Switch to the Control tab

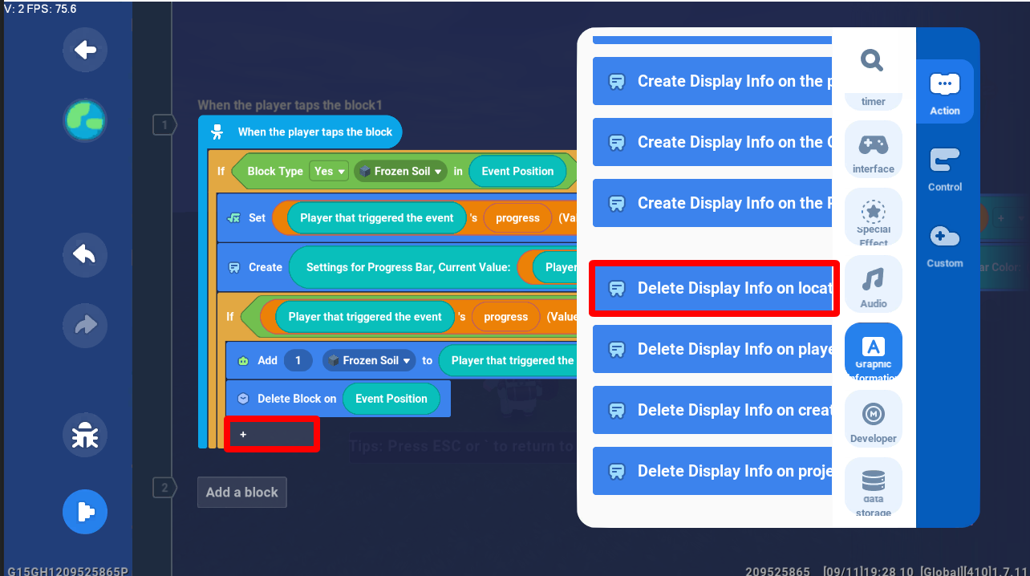point(945,169)
